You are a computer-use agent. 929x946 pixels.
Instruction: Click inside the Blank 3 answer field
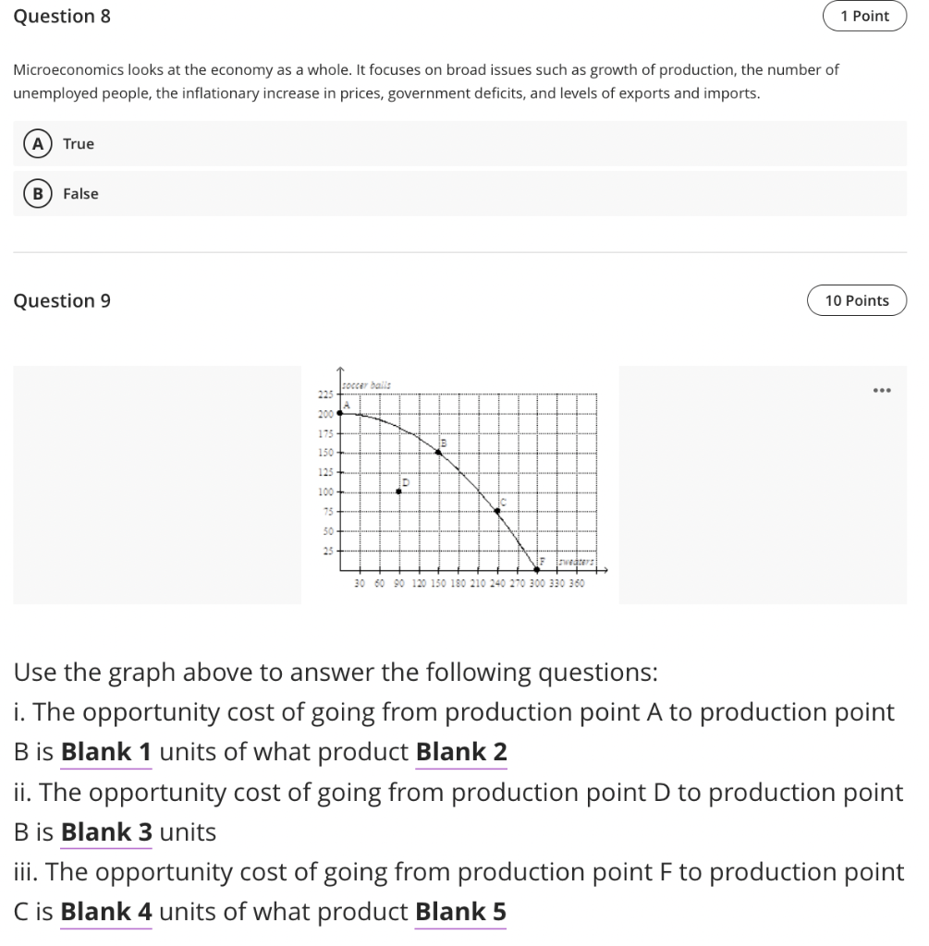pos(105,831)
